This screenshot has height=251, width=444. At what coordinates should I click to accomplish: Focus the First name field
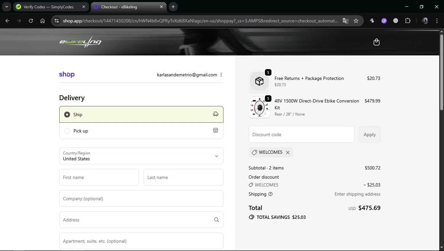[x=99, y=177]
